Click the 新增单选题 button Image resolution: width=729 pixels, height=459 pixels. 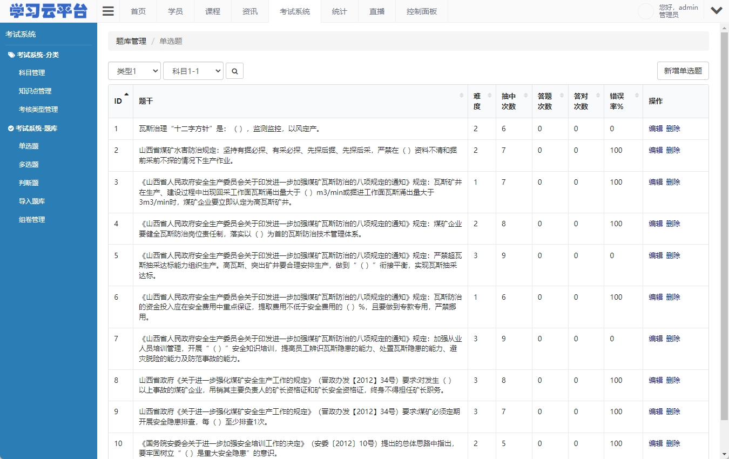click(x=683, y=70)
